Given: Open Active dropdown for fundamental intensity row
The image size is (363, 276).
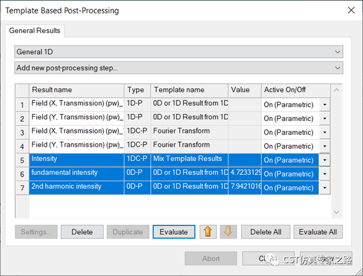Looking at the screenshot, I should pos(325,174).
